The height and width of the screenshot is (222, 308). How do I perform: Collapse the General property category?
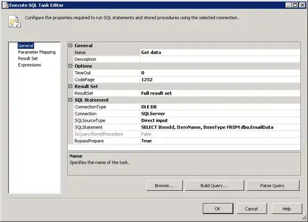pos(70,46)
